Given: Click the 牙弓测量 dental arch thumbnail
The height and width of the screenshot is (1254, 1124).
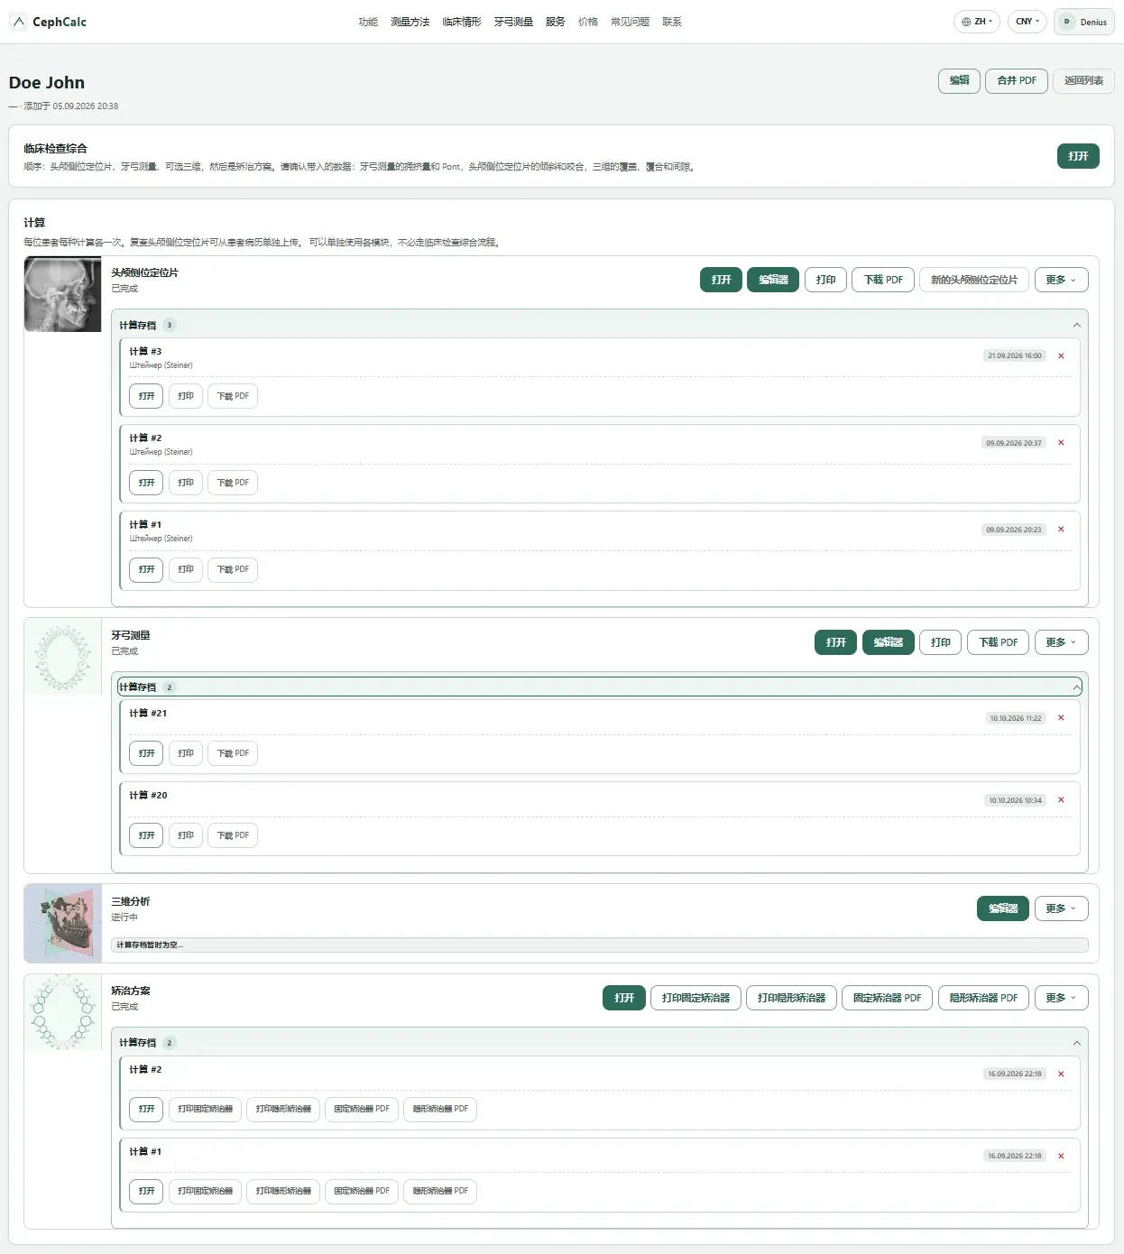Looking at the screenshot, I should click(x=63, y=657).
